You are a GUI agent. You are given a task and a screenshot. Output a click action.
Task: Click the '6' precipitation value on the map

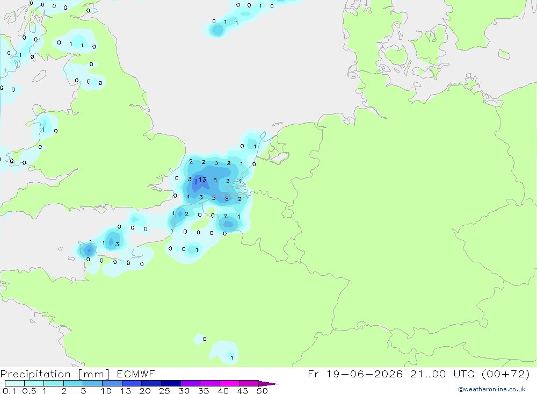pyautogui.click(x=215, y=180)
